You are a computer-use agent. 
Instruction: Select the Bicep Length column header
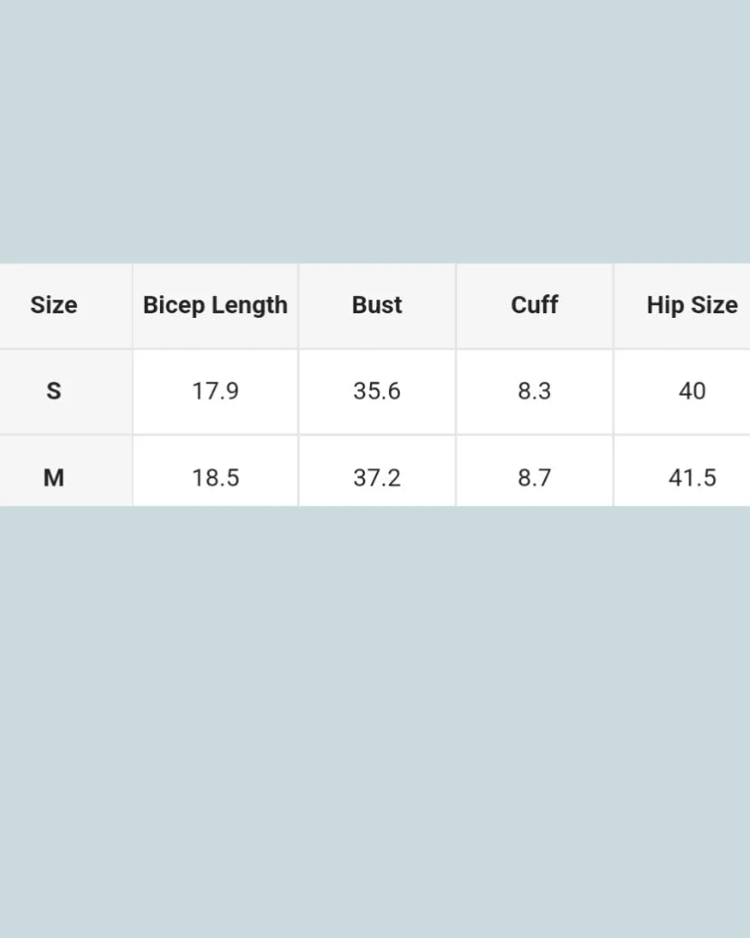(215, 305)
